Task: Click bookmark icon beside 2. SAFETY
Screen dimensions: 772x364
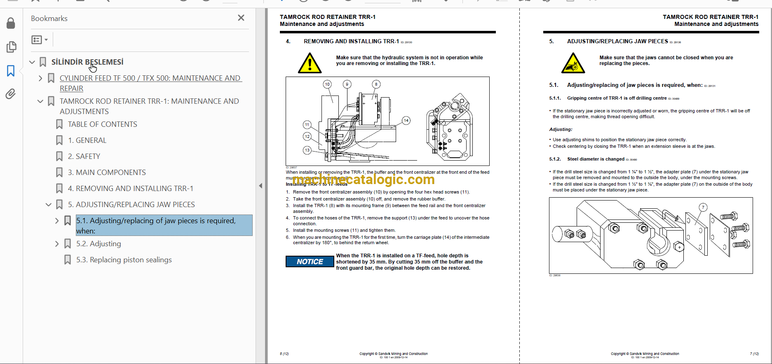Action: click(59, 156)
